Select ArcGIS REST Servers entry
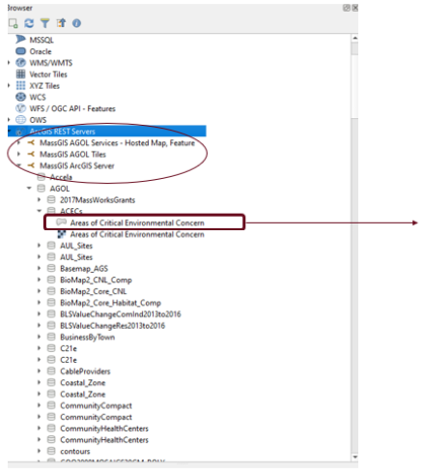423x474 pixels. (106, 132)
